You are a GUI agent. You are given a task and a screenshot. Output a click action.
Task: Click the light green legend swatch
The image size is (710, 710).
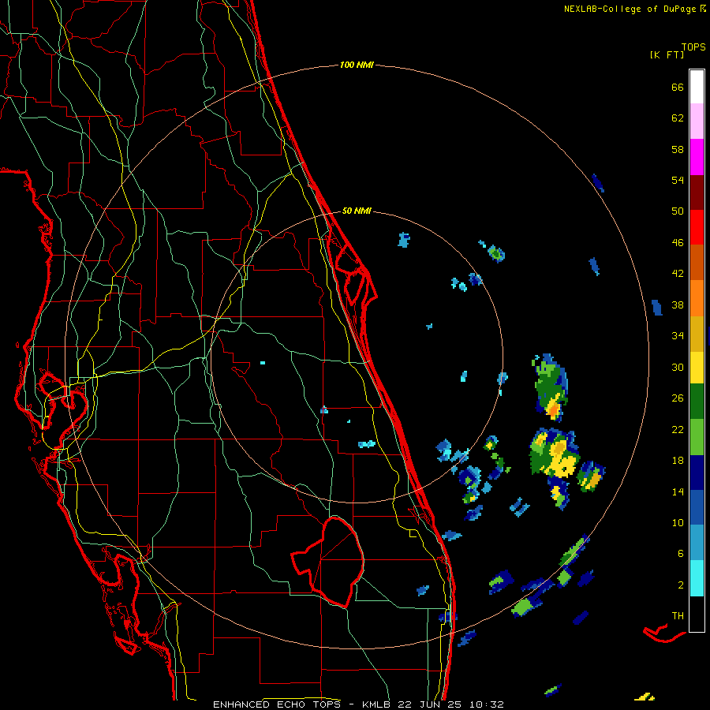click(x=697, y=437)
